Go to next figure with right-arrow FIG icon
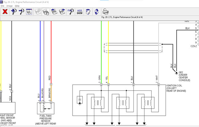The width and height of the screenshot is (199, 127). click(62, 12)
